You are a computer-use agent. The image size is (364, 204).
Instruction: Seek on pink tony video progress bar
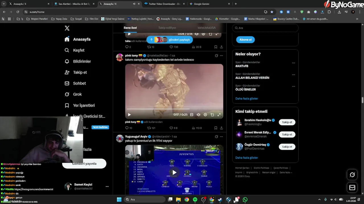tap(174, 109)
